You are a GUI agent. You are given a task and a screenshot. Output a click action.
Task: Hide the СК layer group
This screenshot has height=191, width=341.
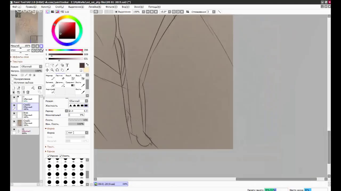[14, 129]
